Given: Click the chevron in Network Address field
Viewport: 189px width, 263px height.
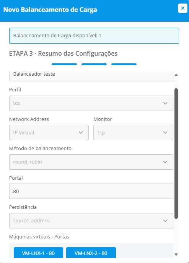Looking at the screenshot, I should pos(81,132).
